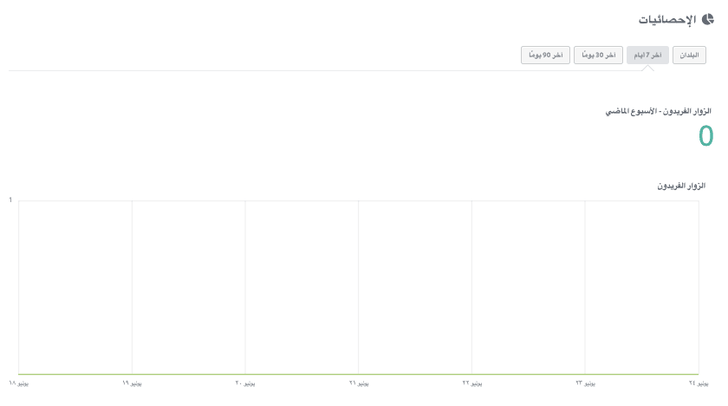728x406 pixels.
Task: Click the green unique visitors count 0
Action: (705, 136)
